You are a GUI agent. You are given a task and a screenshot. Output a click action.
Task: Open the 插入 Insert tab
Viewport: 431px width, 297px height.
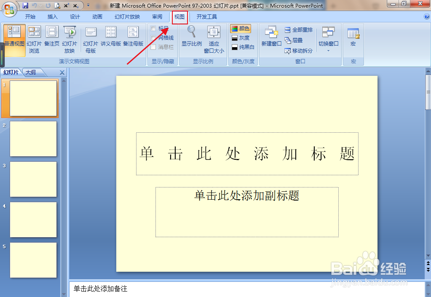53,17
